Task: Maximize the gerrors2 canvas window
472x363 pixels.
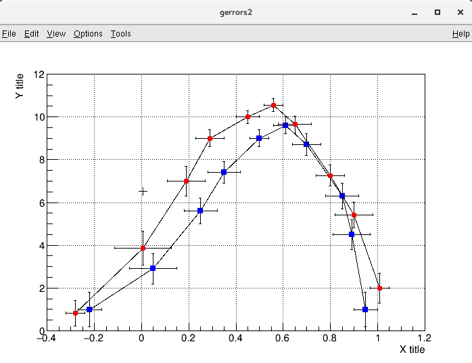Action: tap(438, 12)
